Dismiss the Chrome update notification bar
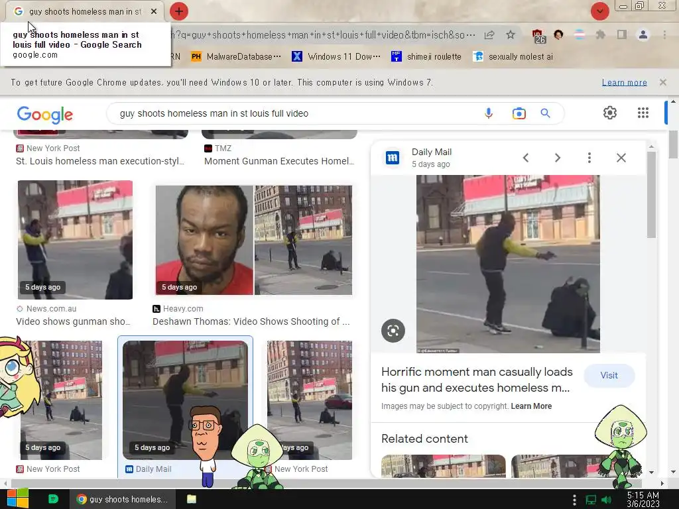 (662, 82)
